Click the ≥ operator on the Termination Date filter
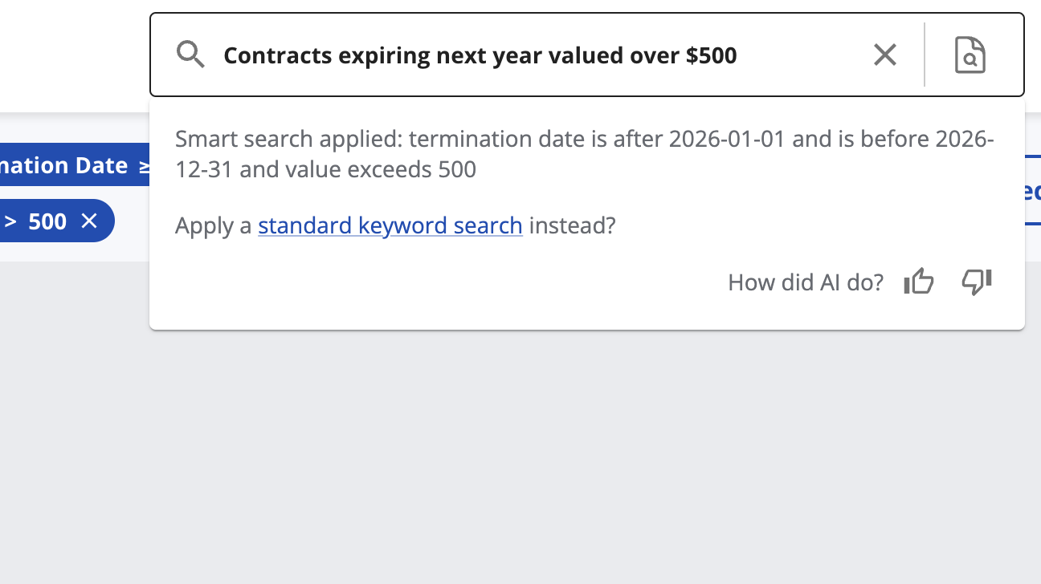Screen dimensions: 1041x584 pyautogui.click(x=143, y=165)
